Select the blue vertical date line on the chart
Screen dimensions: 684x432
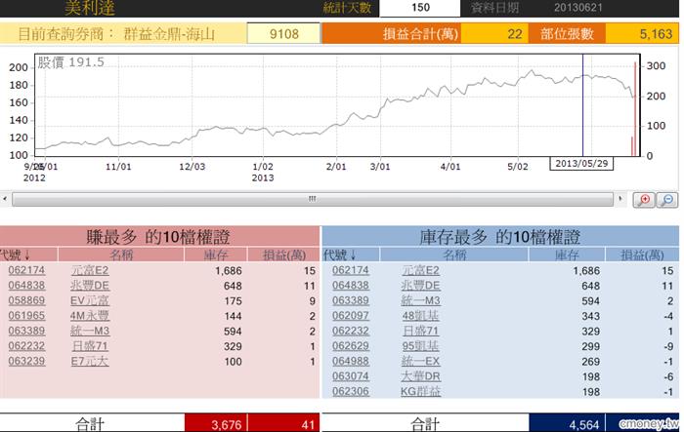pyautogui.click(x=582, y=105)
